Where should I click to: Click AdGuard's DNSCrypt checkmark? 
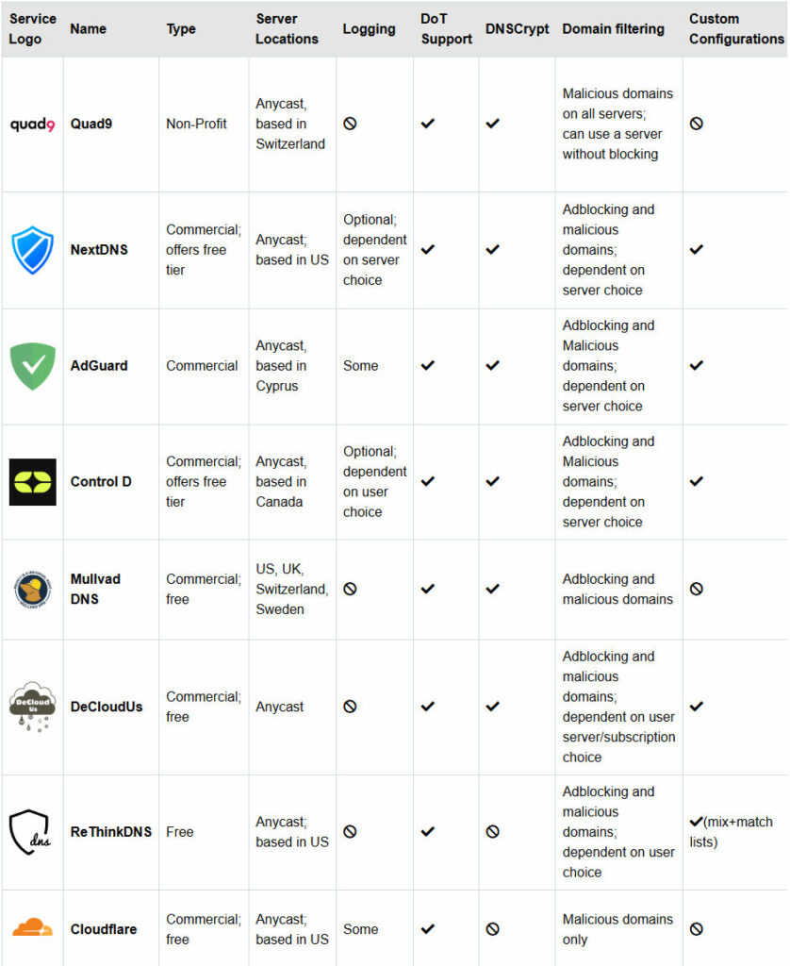pyautogui.click(x=493, y=365)
